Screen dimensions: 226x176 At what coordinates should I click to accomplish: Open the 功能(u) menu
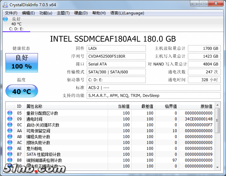click(46, 13)
